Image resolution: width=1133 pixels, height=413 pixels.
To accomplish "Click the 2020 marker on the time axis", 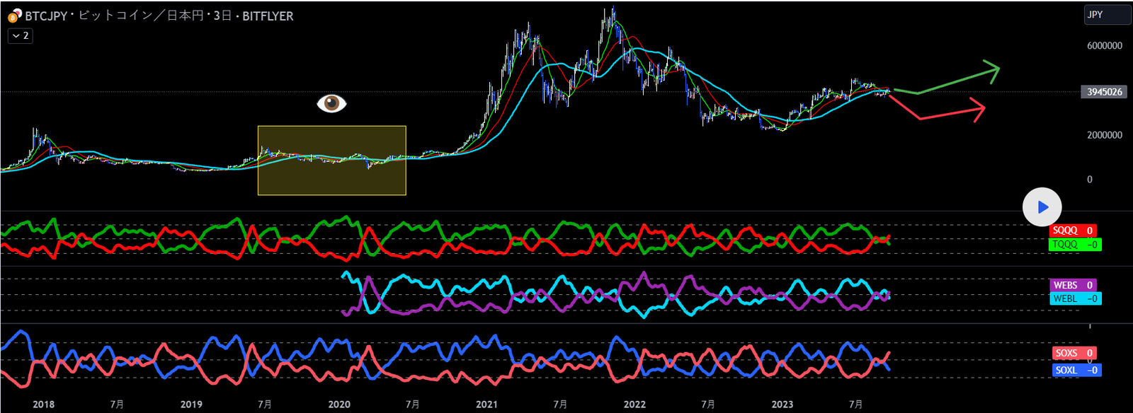I will click(x=339, y=405).
